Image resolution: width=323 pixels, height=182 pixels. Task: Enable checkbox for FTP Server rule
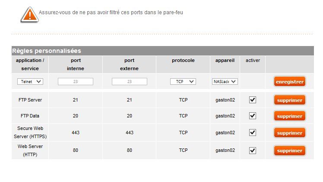[253, 100]
